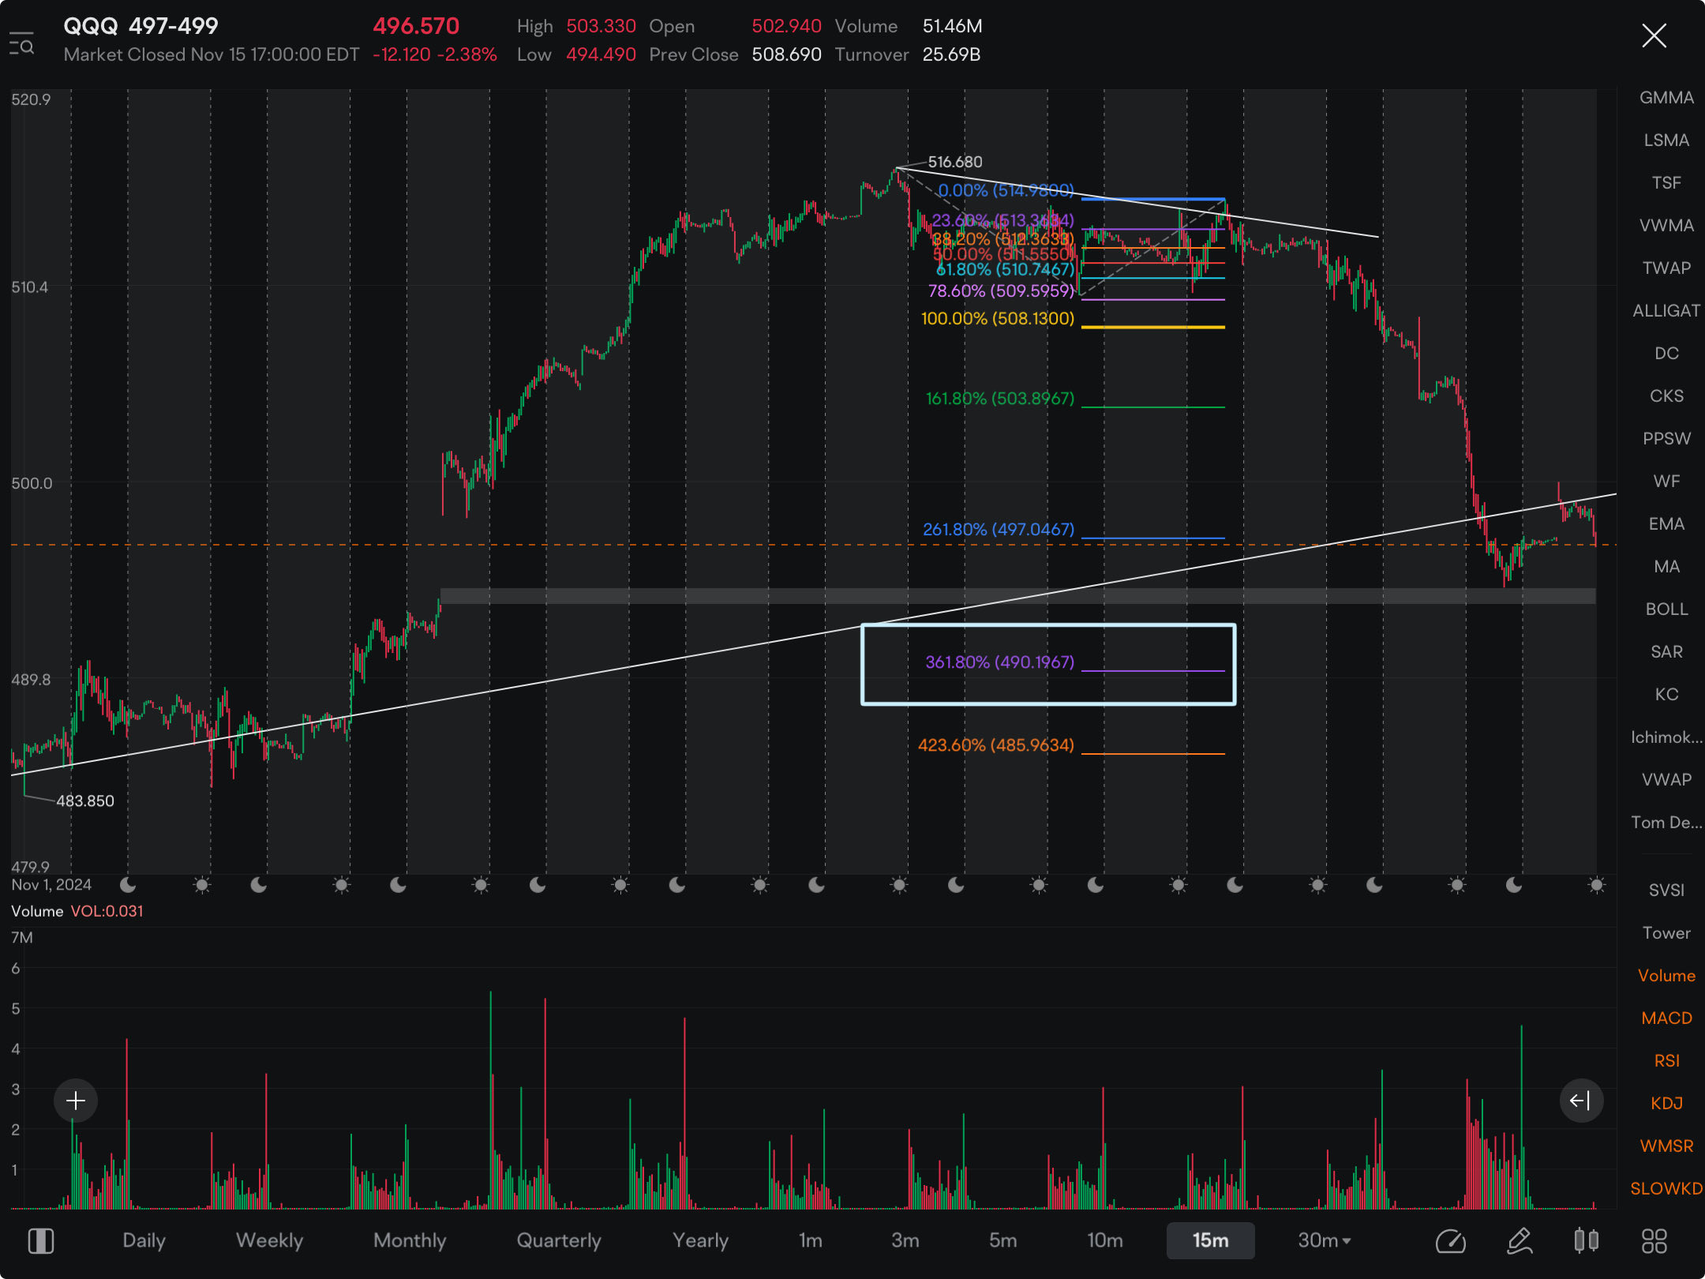Enable the WF indicator
1705x1279 pixels.
(1666, 481)
